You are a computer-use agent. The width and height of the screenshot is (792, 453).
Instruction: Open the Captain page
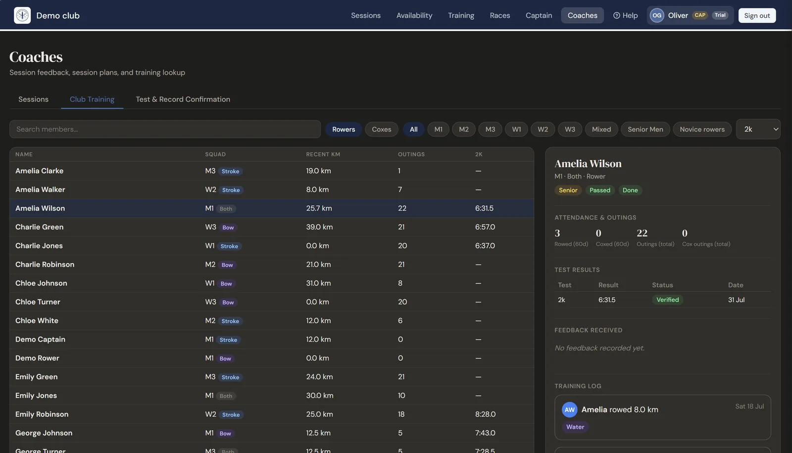(539, 15)
